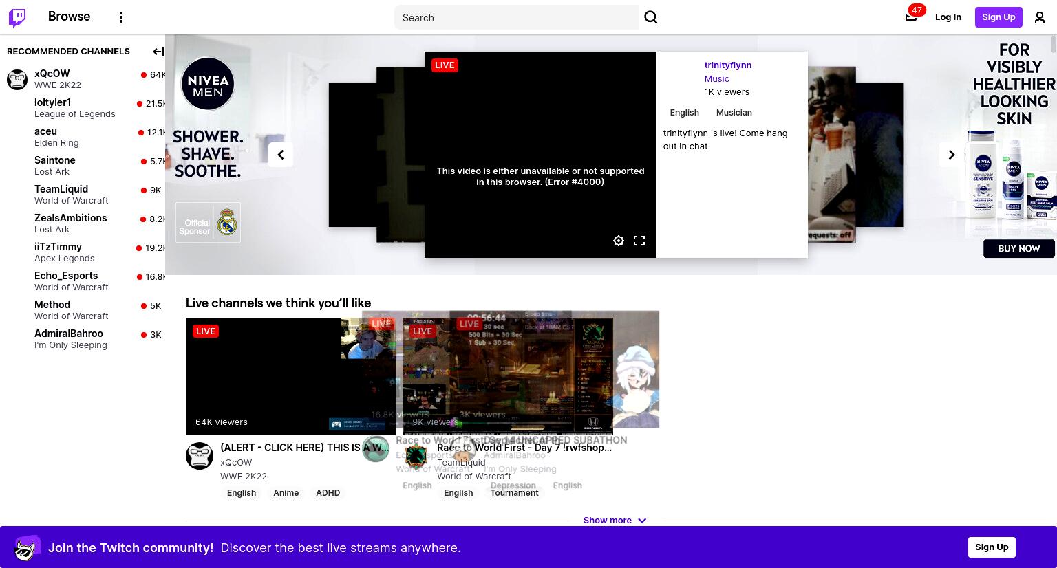Image resolution: width=1057 pixels, height=568 pixels.
Task: Select the English tag on featured stream
Action: (684, 113)
